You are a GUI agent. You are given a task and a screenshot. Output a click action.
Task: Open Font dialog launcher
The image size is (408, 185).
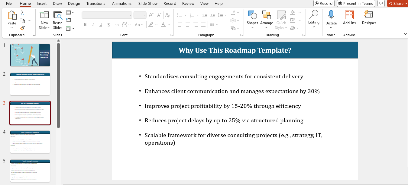[x=171, y=35]
